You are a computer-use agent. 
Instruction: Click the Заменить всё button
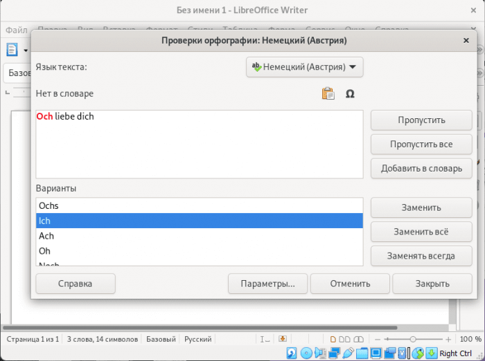tap(421, 232)
